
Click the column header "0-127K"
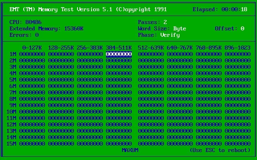coord(32,48)
